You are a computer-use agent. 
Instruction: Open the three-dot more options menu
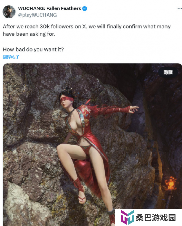[180, 9]
